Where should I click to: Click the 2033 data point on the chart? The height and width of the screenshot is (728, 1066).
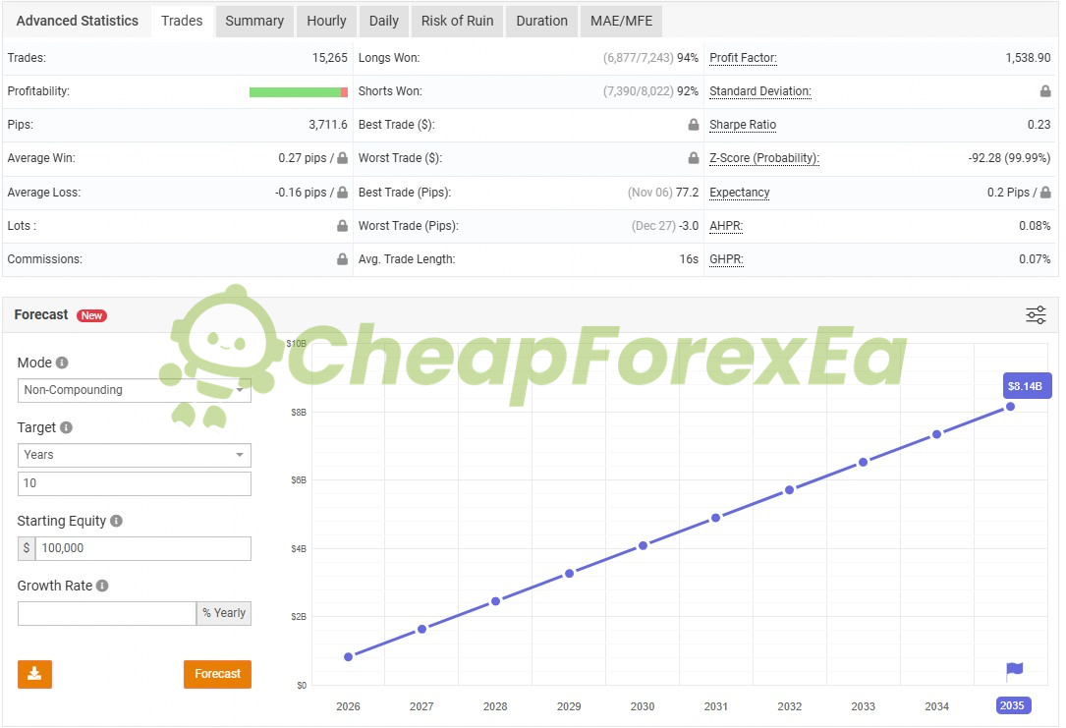point(863,462)
